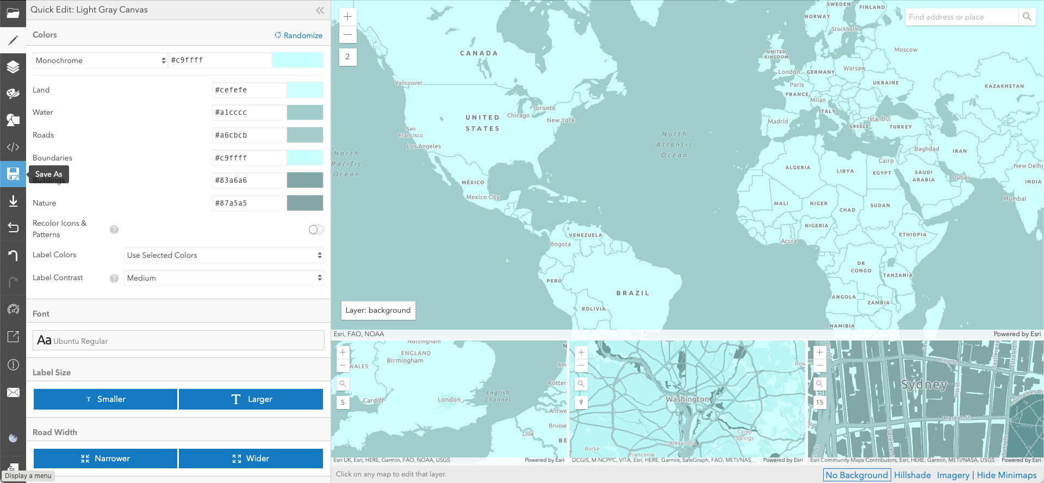The image size is (1044, 483).
Task: Click the Buildings color swatch #83a6a6
Action: [x=305, y=180]
